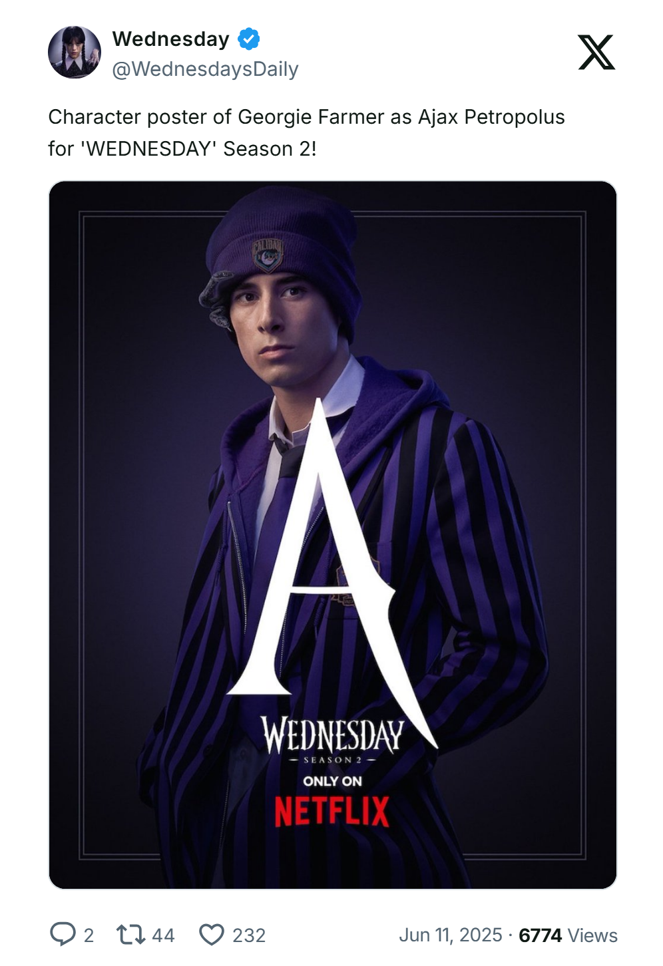The image size is (663, 966).
Task: Click the reply count number 2
Action: coord(89,935)
